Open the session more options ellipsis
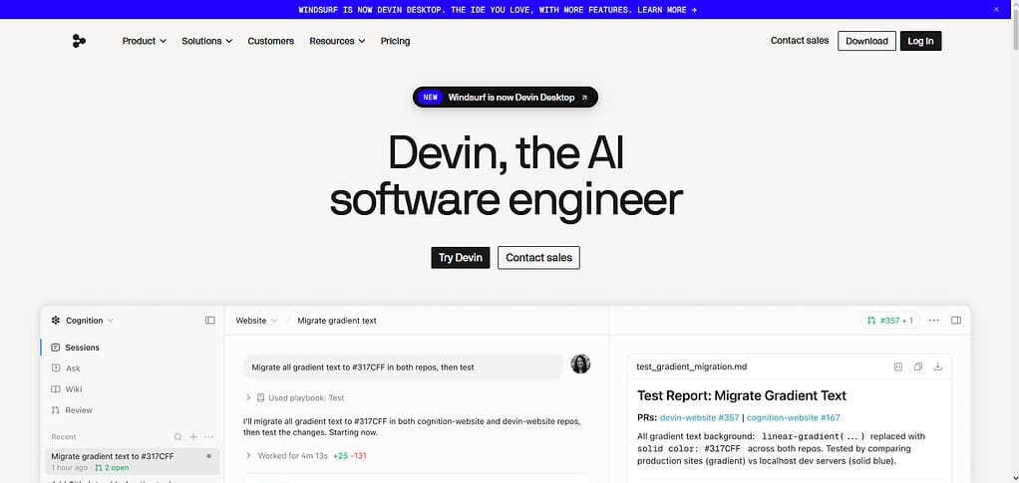The height and width of the screenshot is (483, 1019). click(x=934, y=320)
